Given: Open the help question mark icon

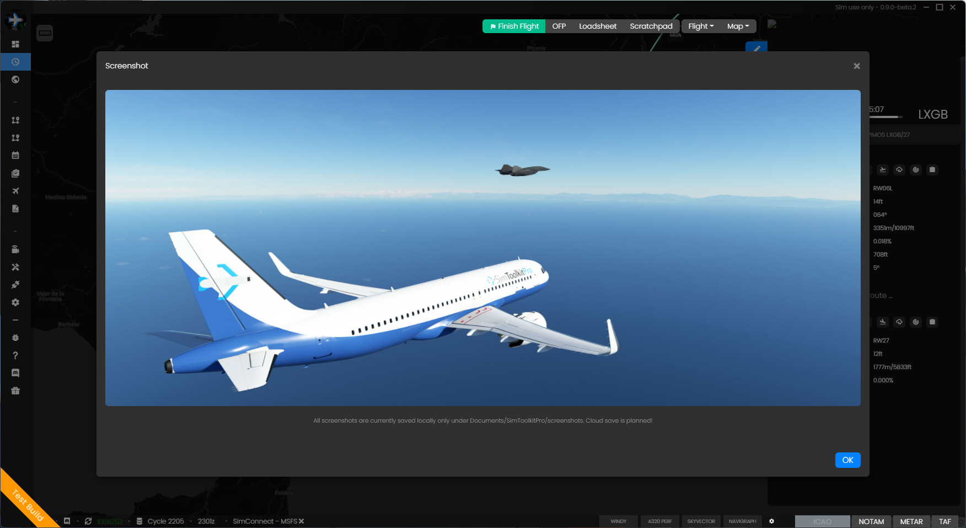Looking at the screenshot, I should tap(15, 355).
